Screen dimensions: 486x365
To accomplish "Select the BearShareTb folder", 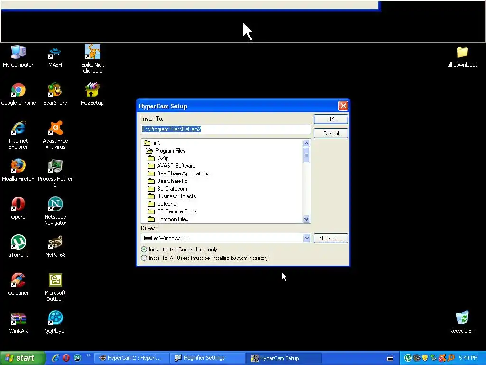I will 168,181.
